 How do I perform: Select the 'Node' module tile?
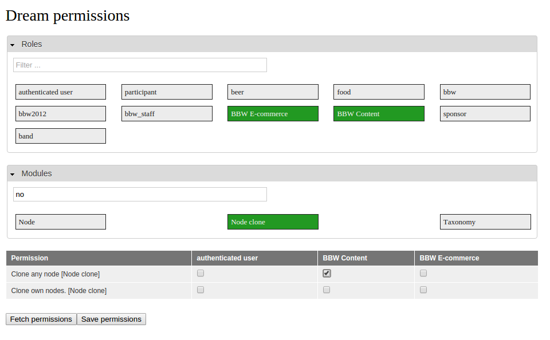(61, 222)
